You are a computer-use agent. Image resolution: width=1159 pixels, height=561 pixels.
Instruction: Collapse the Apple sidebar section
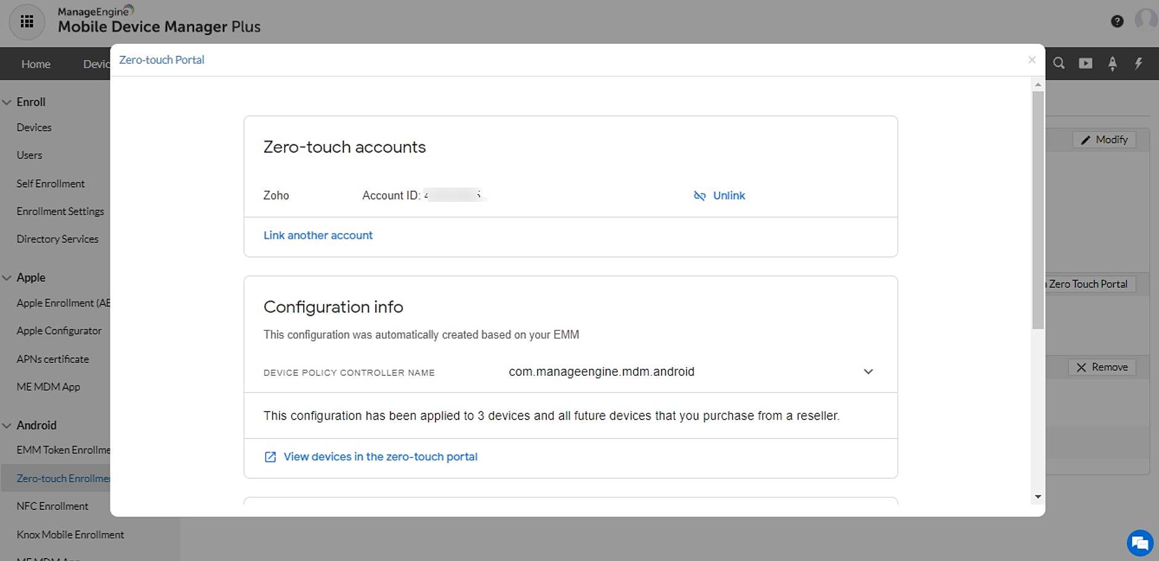(x=7, y=277)
